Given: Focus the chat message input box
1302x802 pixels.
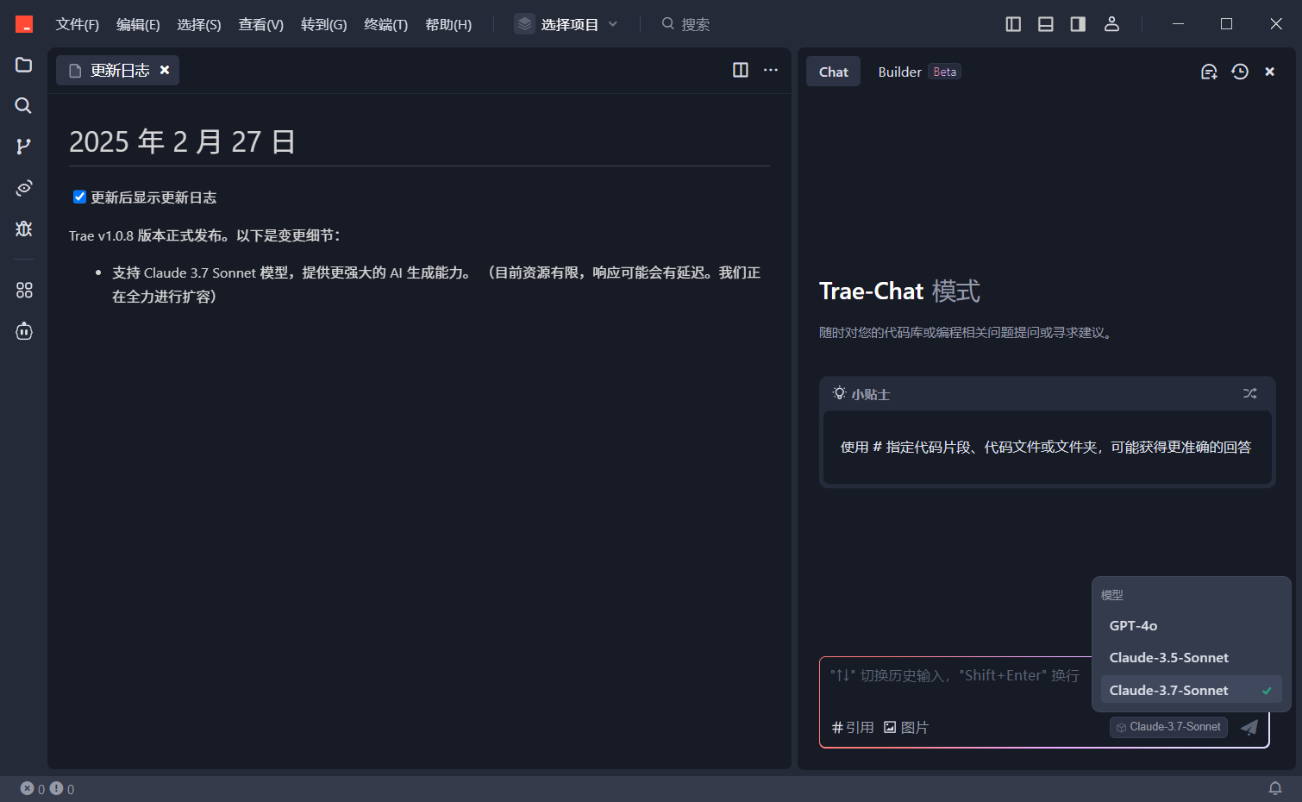Looking at the screenshot, I should [x=955, y=676].
